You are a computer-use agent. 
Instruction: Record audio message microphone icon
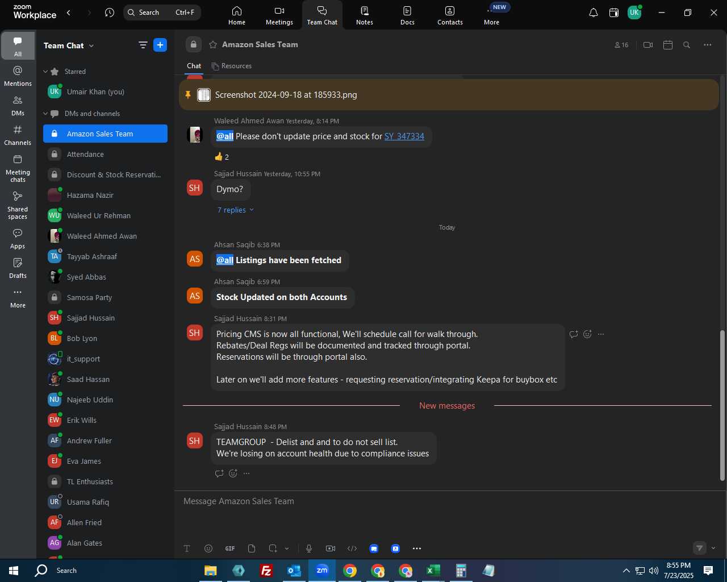pos(309,548)
